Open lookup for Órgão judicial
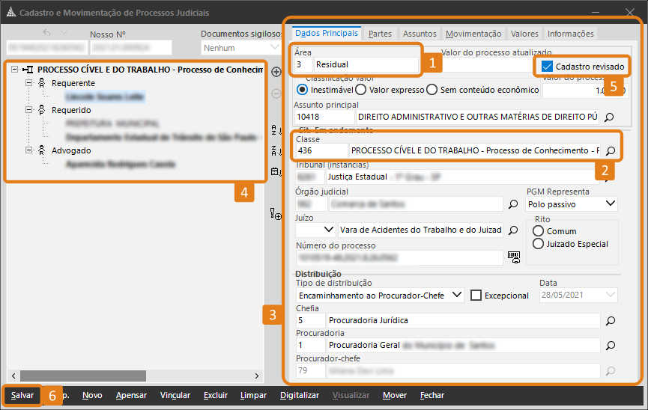 pos(513,204)
